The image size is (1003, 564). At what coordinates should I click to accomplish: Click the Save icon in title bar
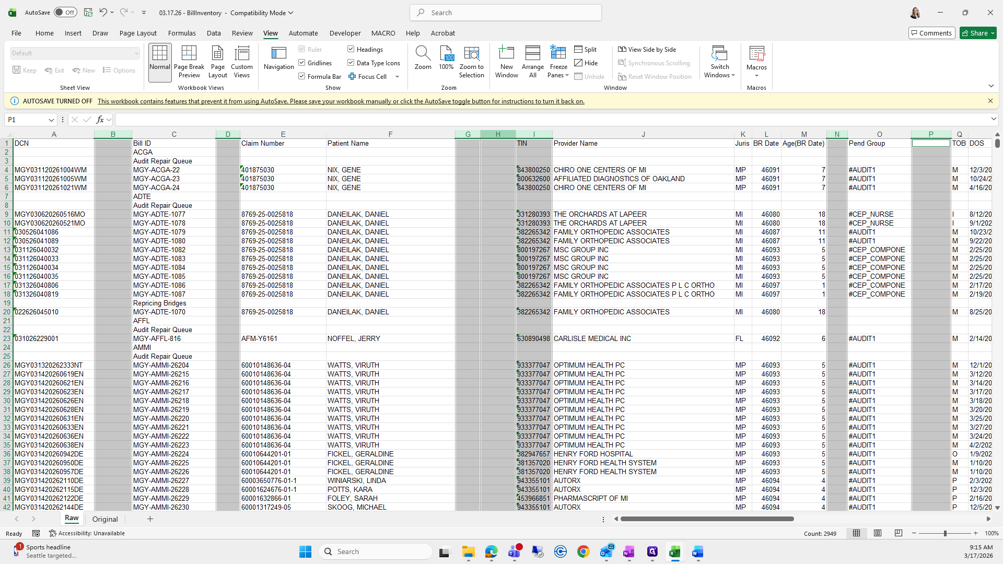pos(88,13)
